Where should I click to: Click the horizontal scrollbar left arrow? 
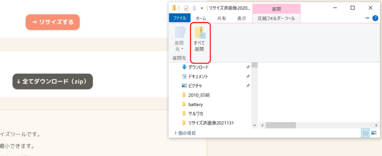coord(262,125)
